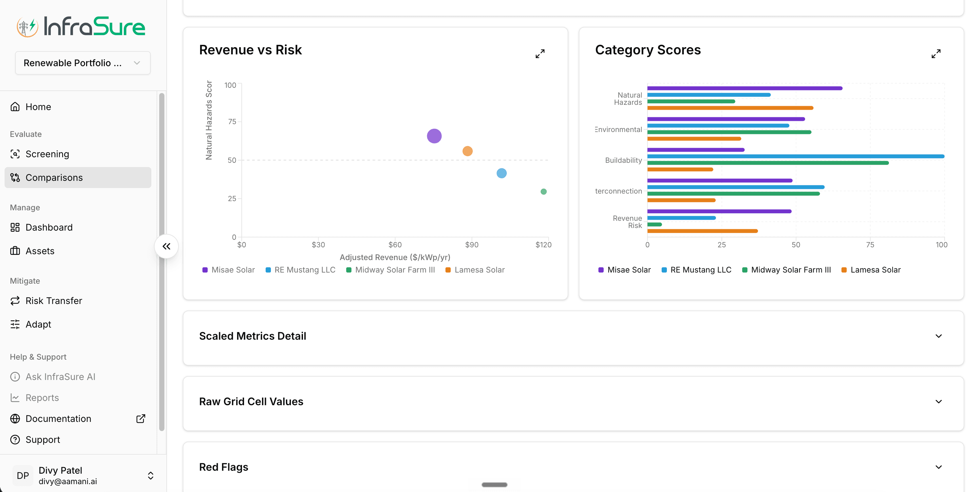Open Divy Patel account menu chevrons

[151, 476]
